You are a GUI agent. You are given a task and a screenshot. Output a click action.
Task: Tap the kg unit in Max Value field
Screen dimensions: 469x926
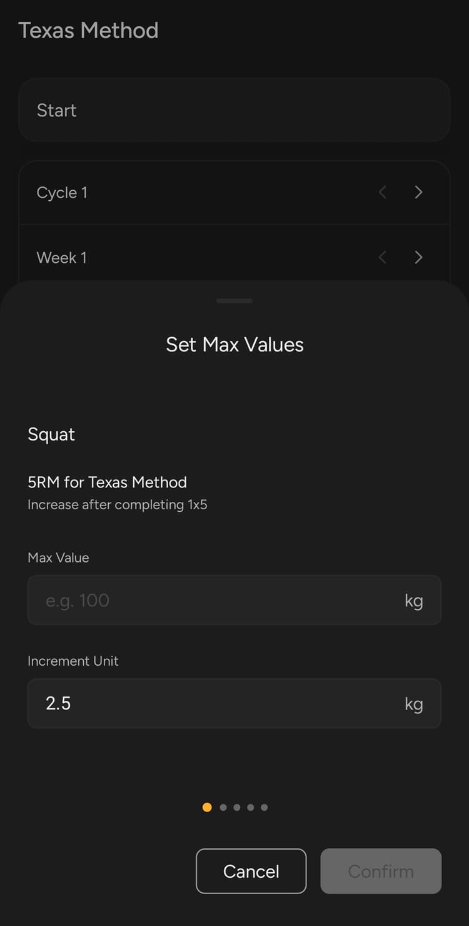pyautogui.click(x=413, y=601)
